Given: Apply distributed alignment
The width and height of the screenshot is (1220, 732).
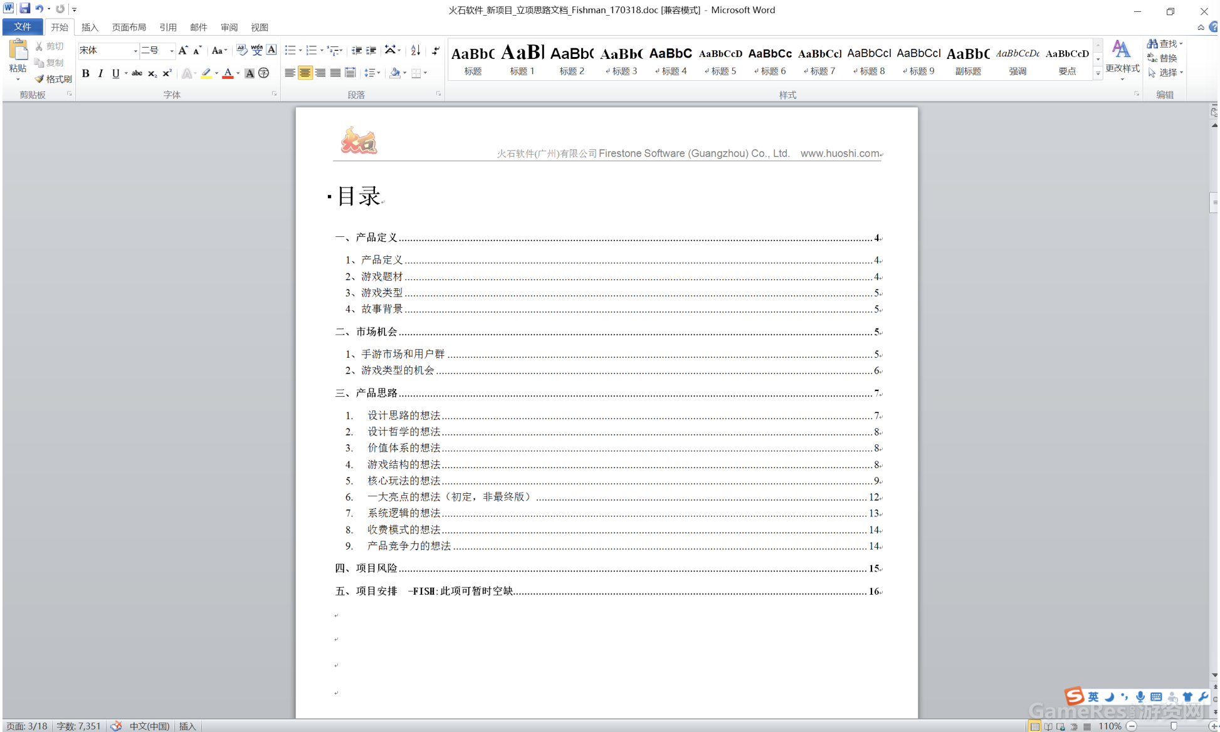Looking at the screenshot, I should 350,73.
